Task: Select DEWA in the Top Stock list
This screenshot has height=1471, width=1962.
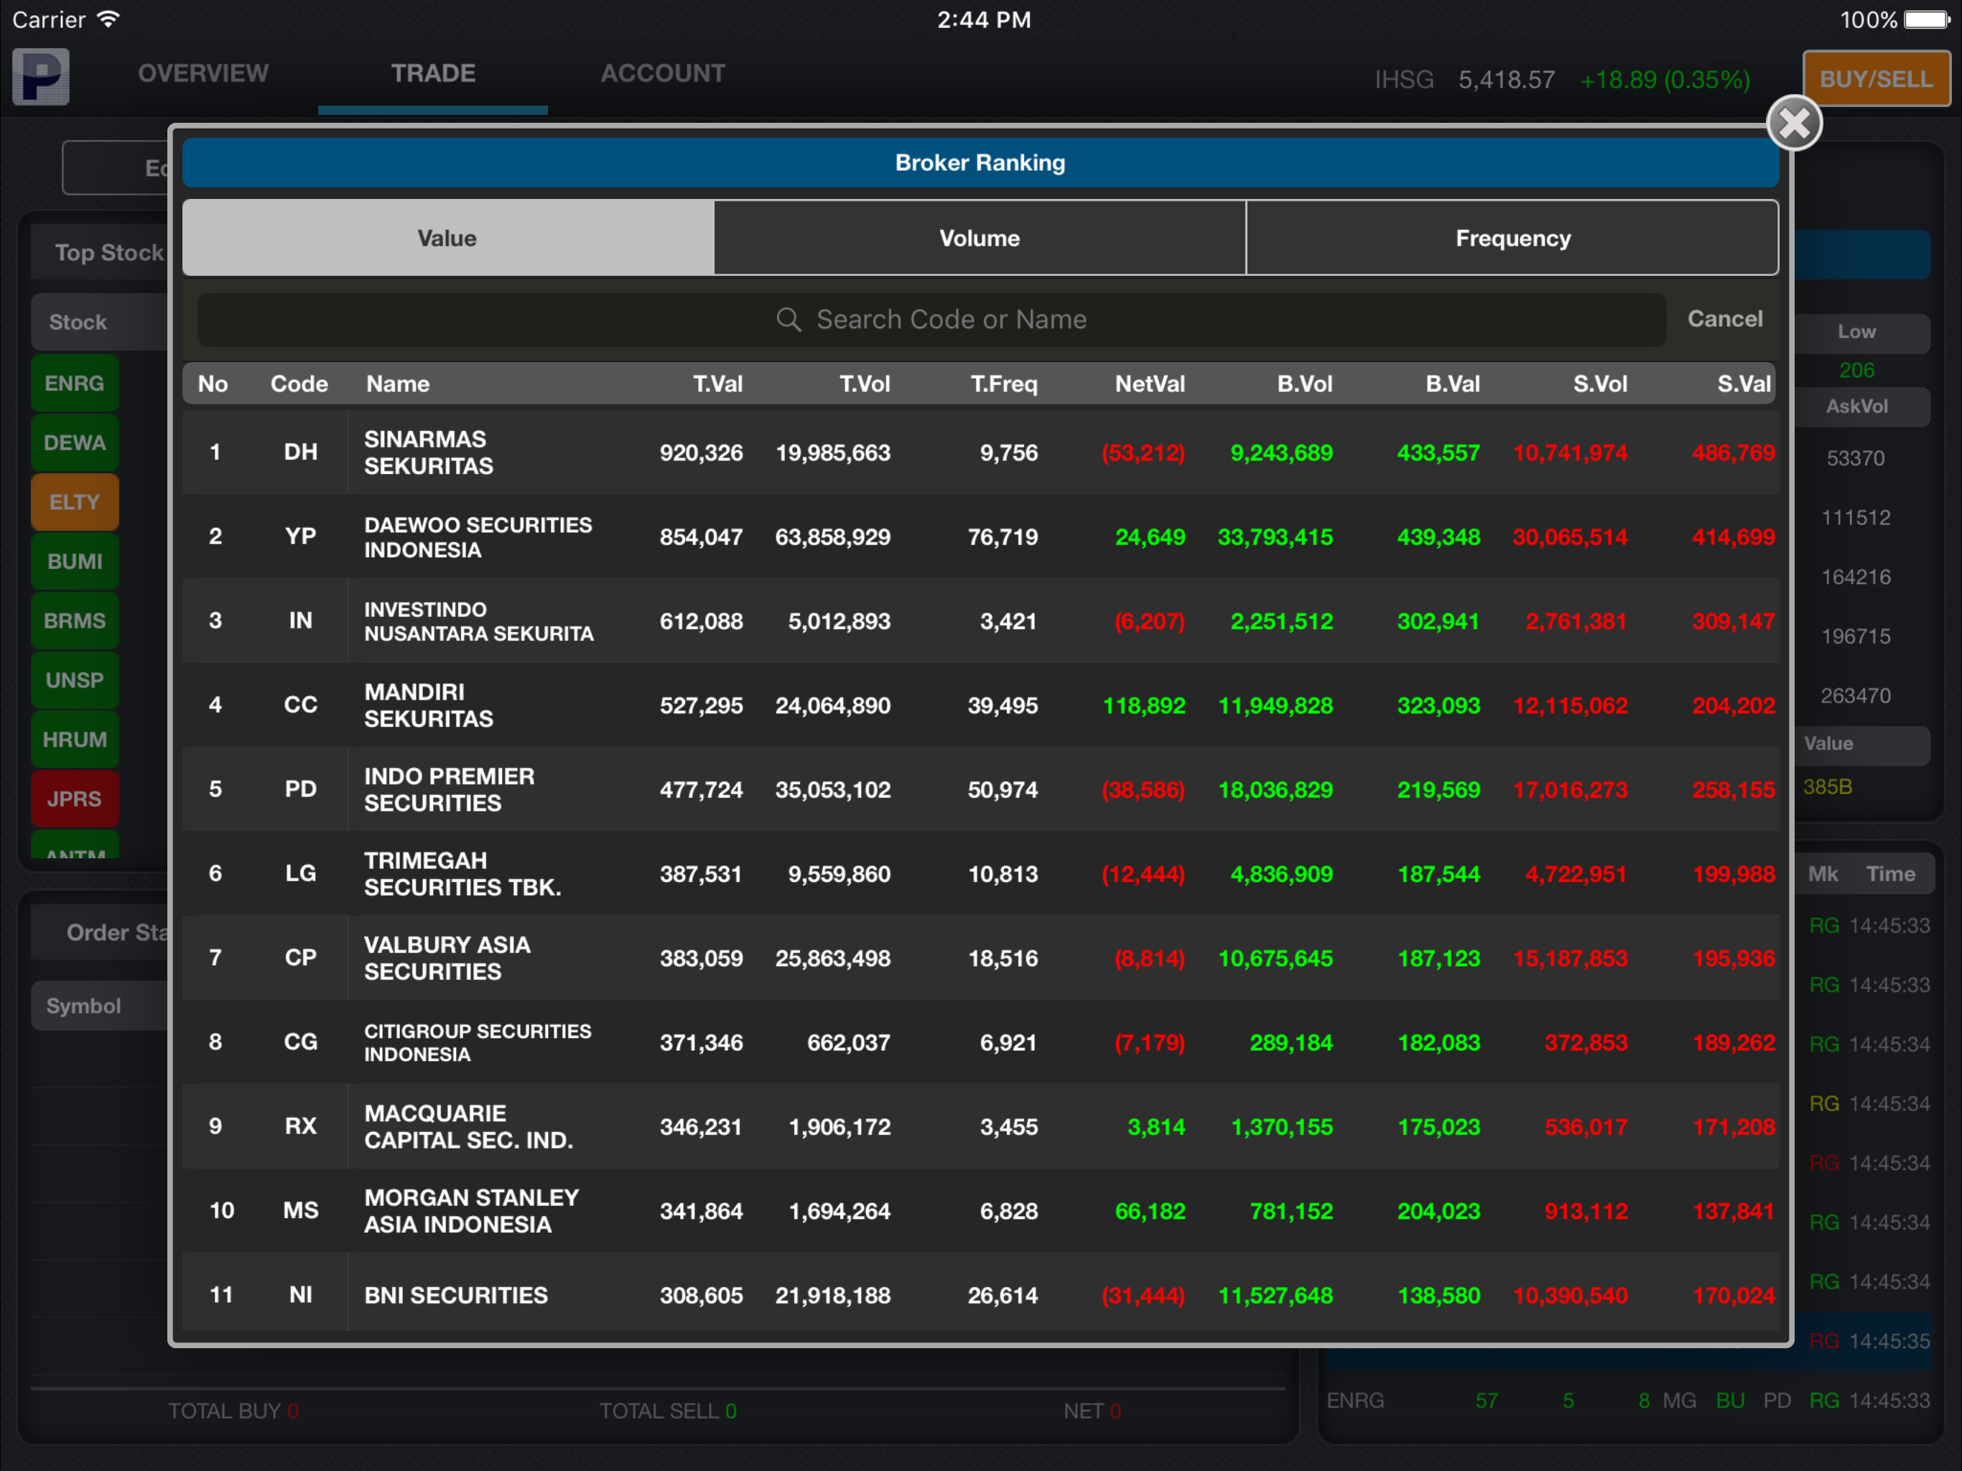Action: [x=75, y=442]
